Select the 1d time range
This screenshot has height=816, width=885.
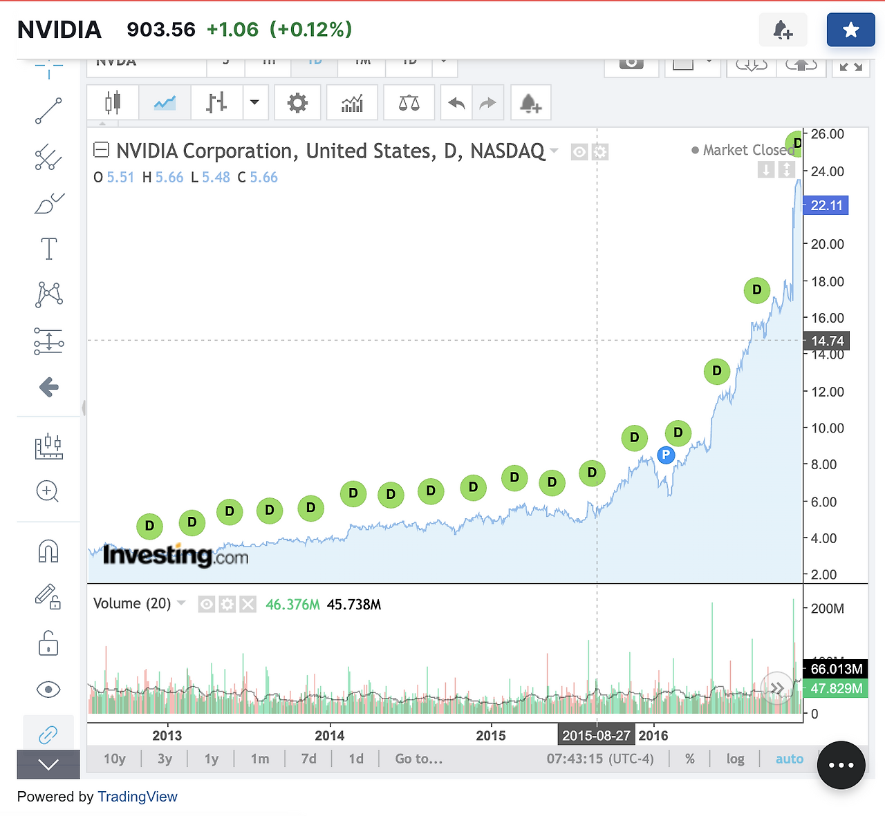click(356, 759)
